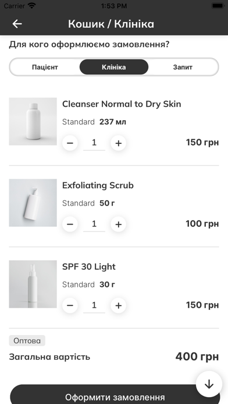Select the Пацієнт segment
The image size is (228, 404).
(45, 67)
